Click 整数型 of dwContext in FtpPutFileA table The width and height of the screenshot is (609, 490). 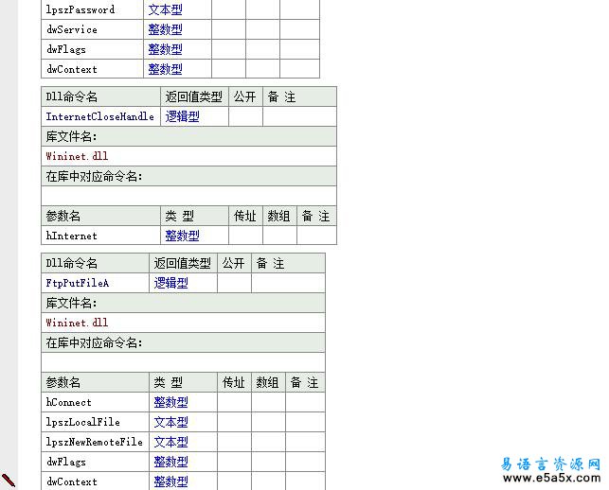pos(170,481)
